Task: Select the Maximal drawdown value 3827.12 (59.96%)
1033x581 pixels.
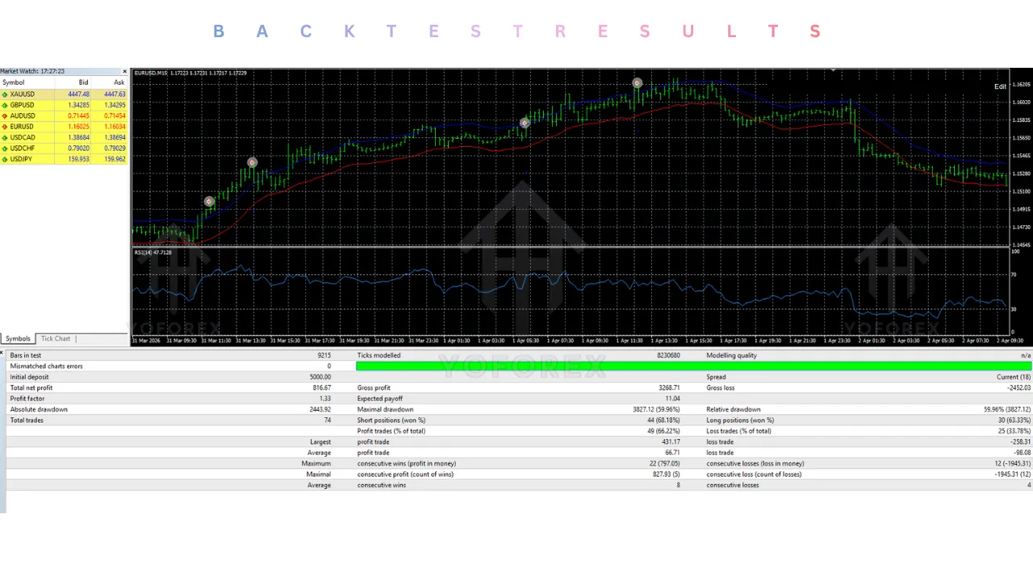Action: pos(656,409)
